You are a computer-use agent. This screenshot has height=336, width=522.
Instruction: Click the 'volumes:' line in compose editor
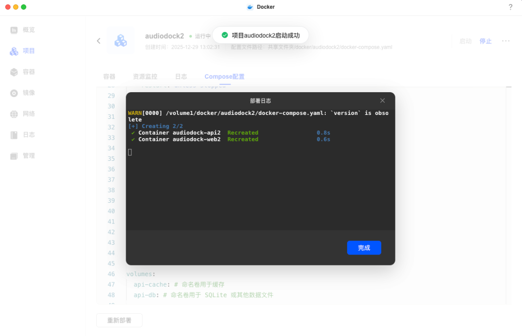141,274
